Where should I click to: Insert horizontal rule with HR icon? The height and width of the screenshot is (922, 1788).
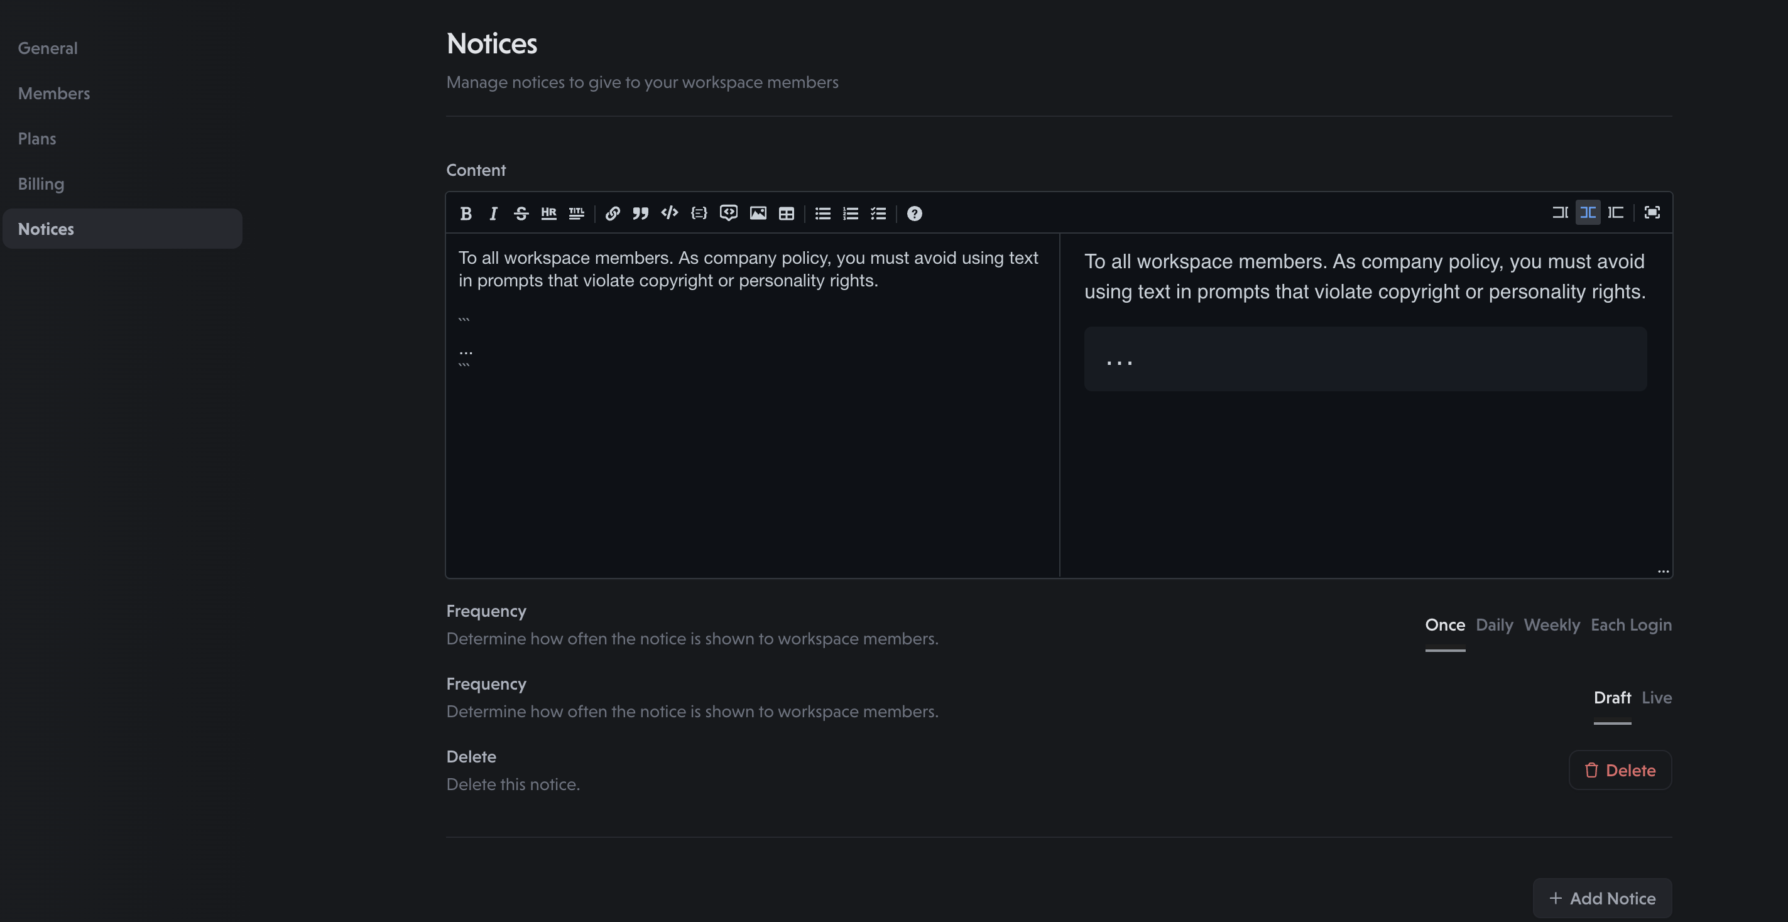pyautogui.click(x=548, y=213)
